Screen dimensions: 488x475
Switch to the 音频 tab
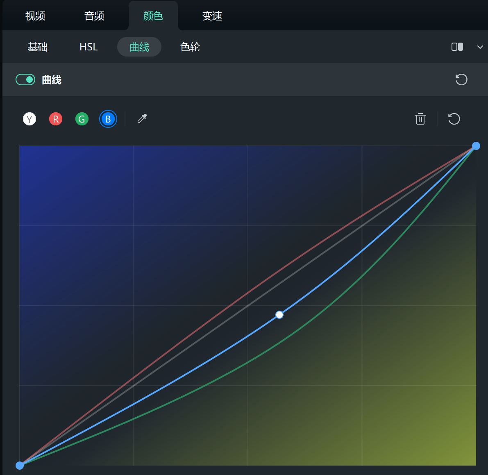[x=94, y=16]
